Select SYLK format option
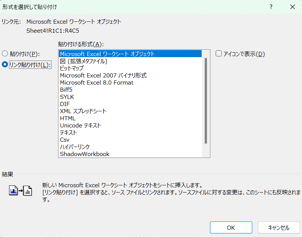This screenshot has height=238, width=302. 66,97
